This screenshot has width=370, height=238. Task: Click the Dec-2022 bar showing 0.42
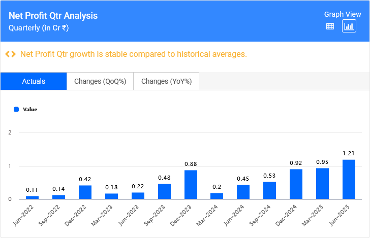(x=85, y=192)
